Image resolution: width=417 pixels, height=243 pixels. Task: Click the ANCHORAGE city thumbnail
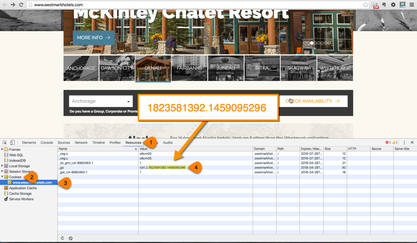click(x=81, y=68)
